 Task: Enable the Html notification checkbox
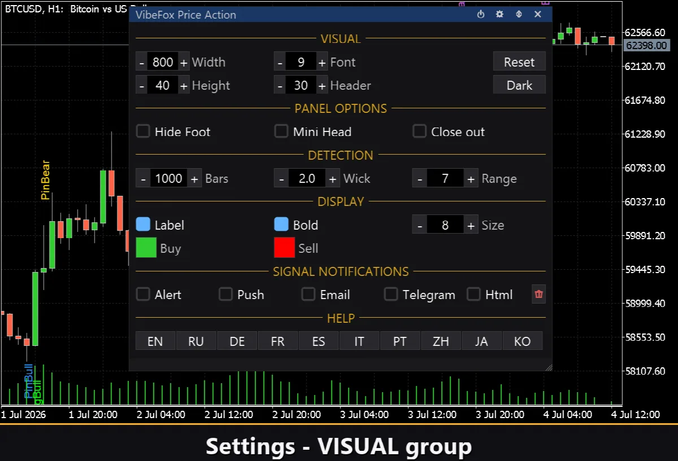[473, 294]
